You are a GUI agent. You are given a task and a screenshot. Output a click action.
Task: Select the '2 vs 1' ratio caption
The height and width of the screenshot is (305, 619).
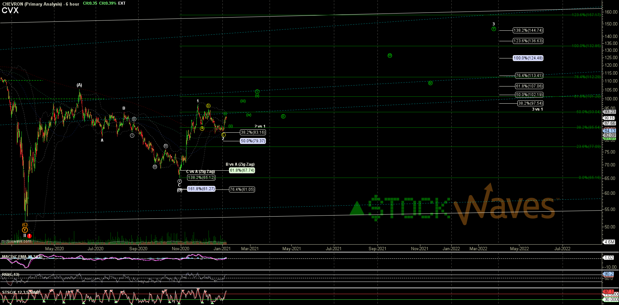point(260,126)
